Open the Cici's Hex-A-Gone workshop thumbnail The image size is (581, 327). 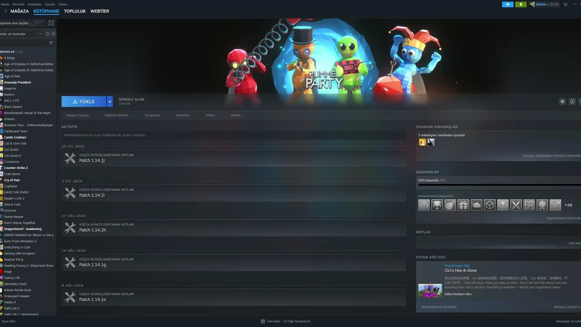(x=430, y=291)
